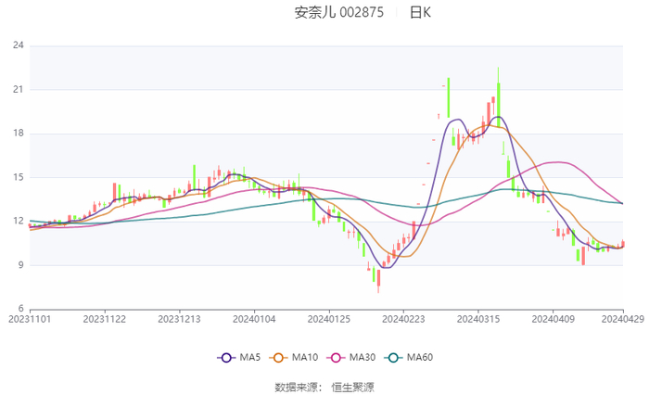Toggle the MA30 pink legend marker

[x=337, y=358]
